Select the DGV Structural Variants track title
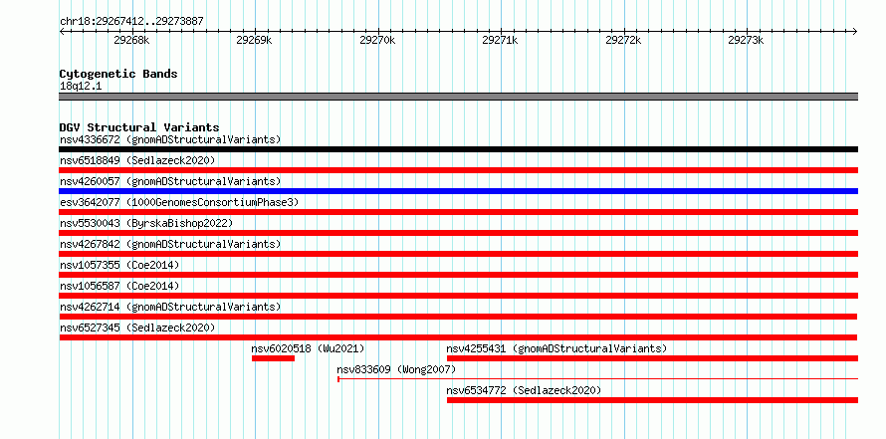The image size is (886, 439). [x=139, y=127]
